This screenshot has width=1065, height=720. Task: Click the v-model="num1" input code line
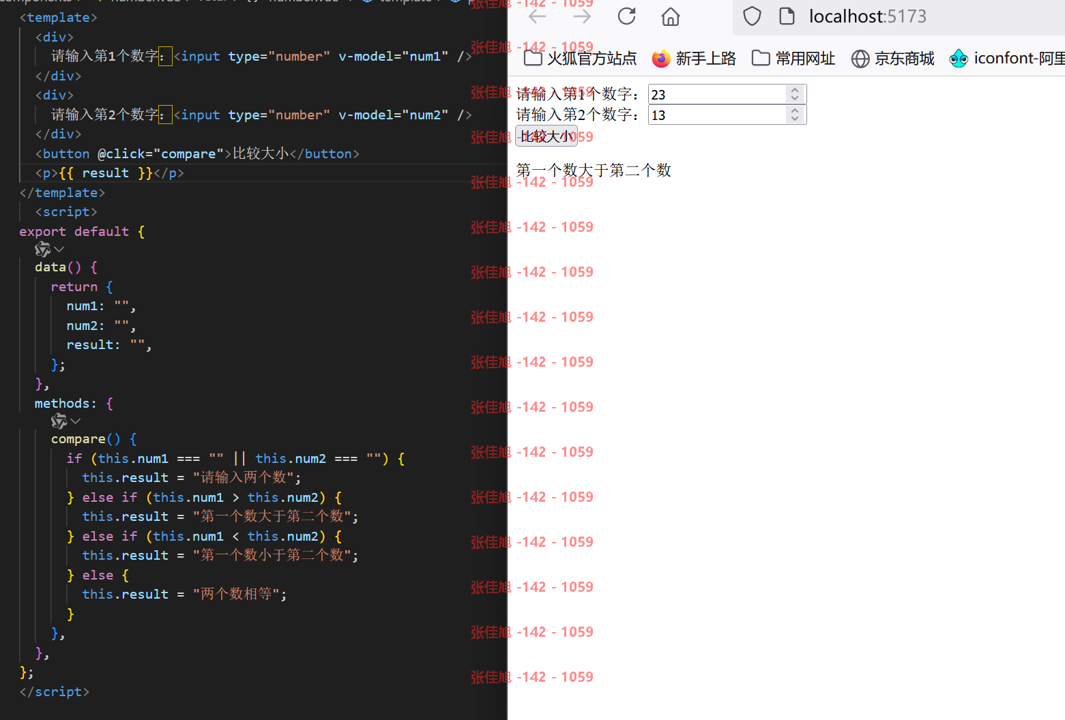tap(261, 57)
